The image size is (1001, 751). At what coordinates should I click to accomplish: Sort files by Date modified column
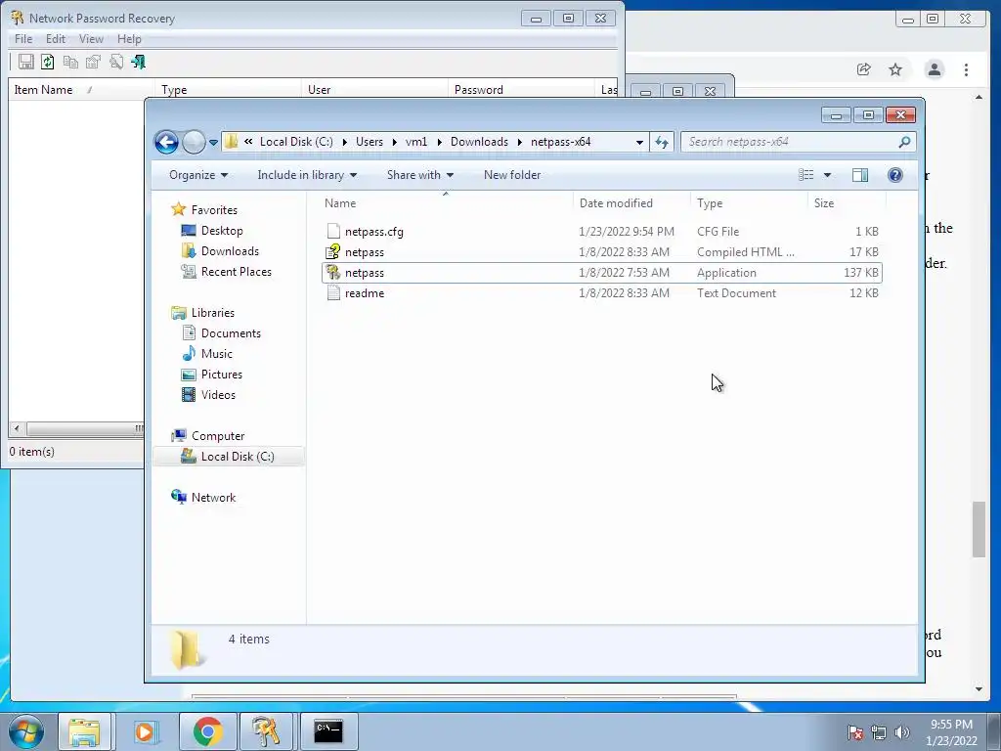point(631,203)
